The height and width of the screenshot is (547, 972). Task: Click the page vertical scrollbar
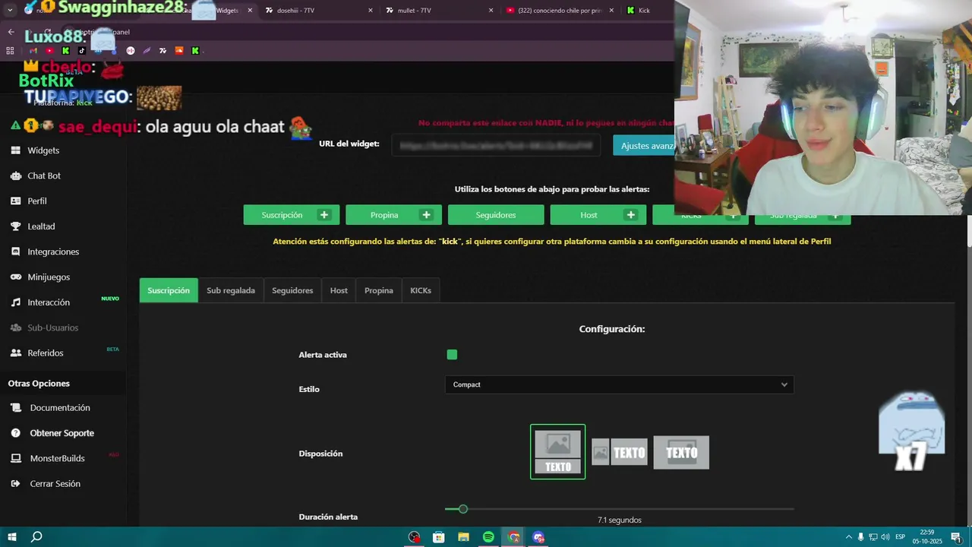[969, 232]
